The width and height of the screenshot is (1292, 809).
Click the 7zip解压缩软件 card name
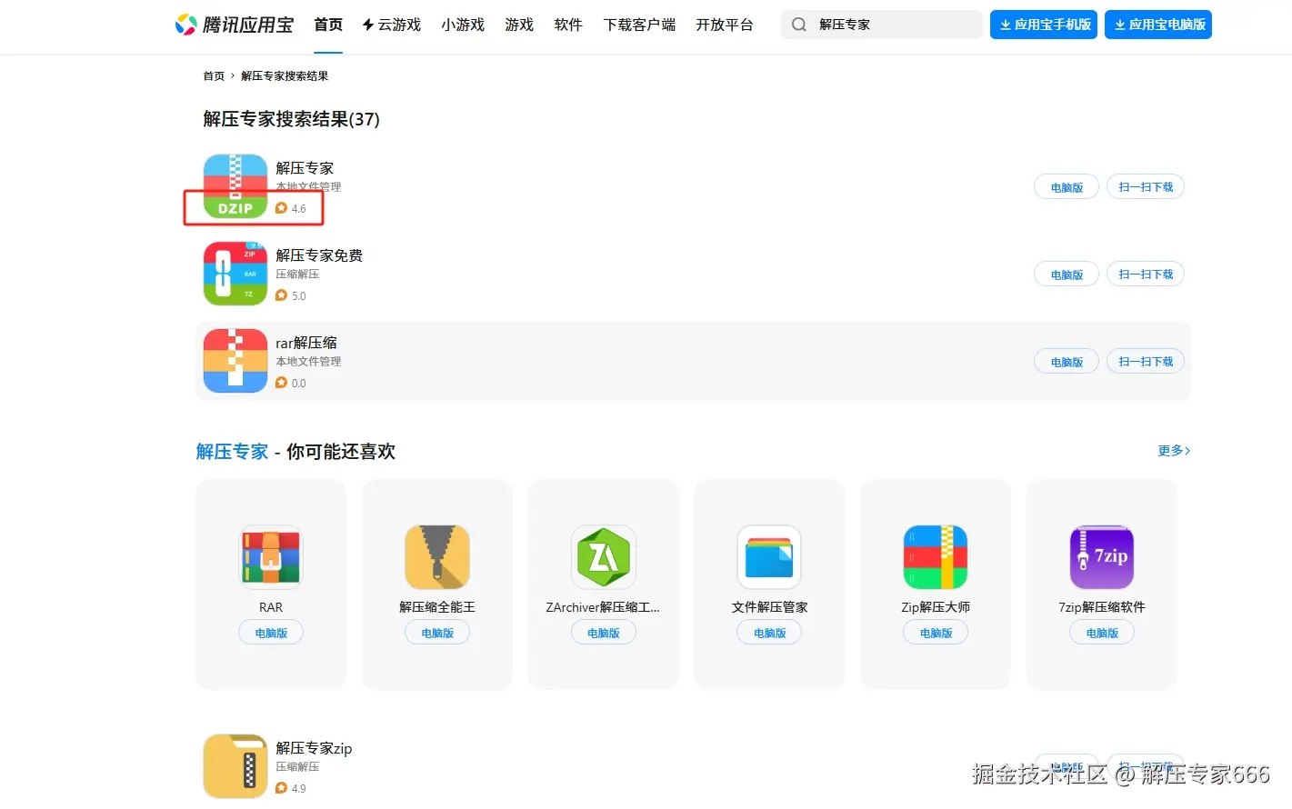tap(1102, 607)
